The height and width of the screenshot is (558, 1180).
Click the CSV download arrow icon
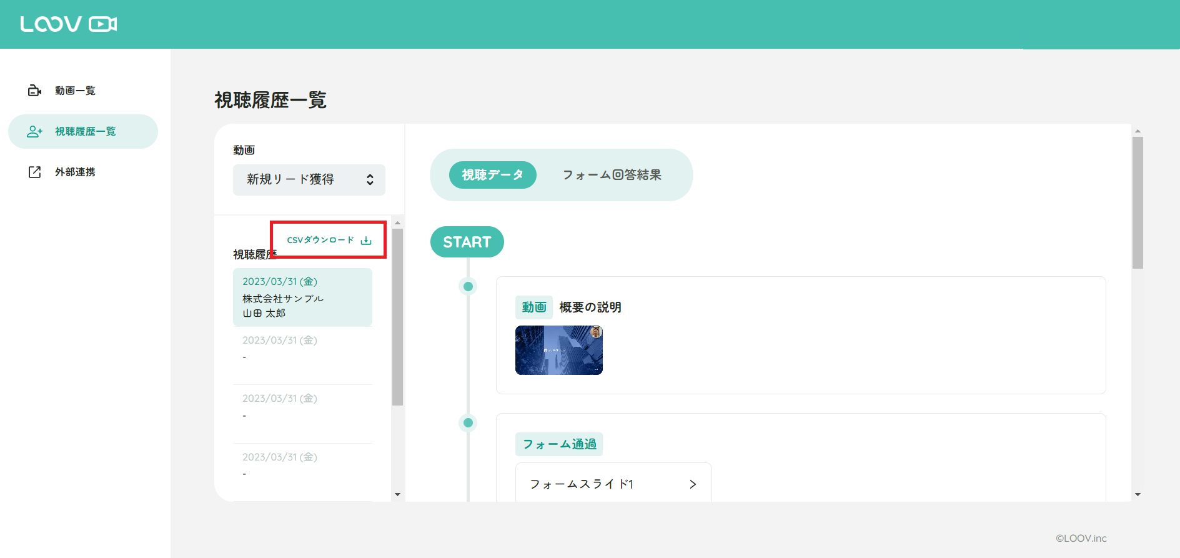(366, 241)
